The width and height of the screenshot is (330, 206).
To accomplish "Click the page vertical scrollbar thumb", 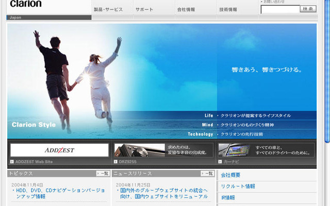I will [327, 71].
